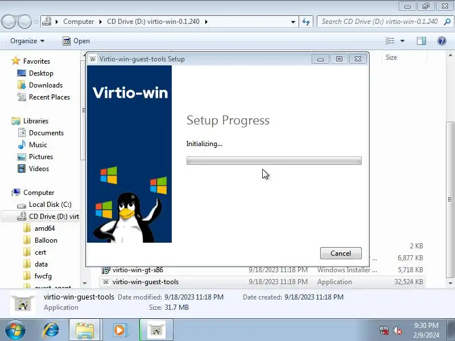455x341 pixels.
Task: Expand the address bar history dropdown
Action: click(293, 22)
